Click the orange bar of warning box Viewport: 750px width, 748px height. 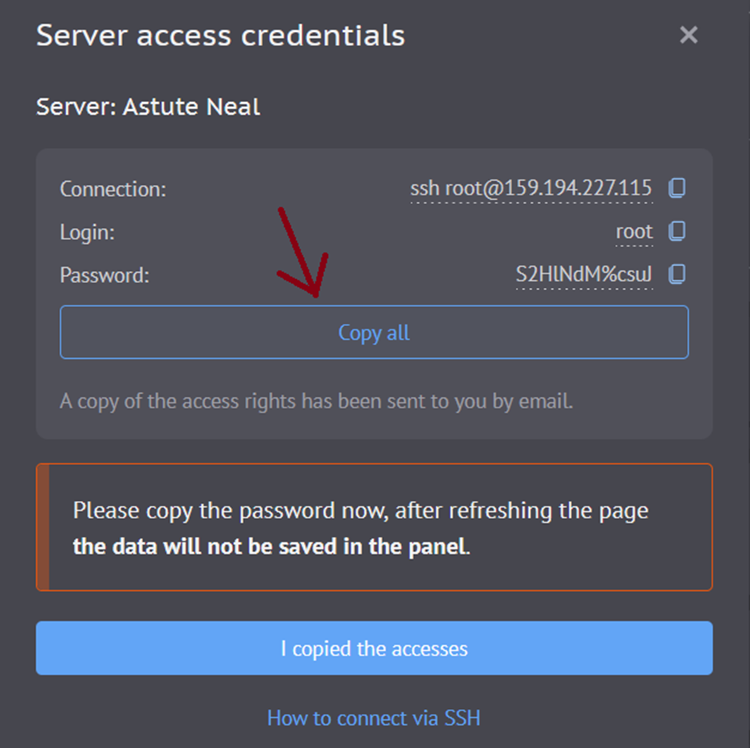coord(43,527)
